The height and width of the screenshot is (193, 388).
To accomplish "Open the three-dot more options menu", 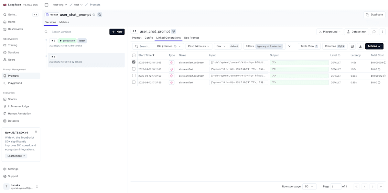I will [x=382, y=32].
